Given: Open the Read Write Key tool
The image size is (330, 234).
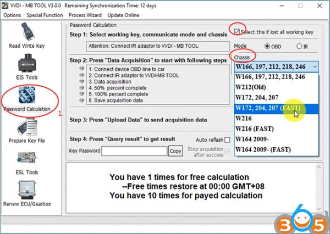Looking at the screenshot, I should (27, 36).
